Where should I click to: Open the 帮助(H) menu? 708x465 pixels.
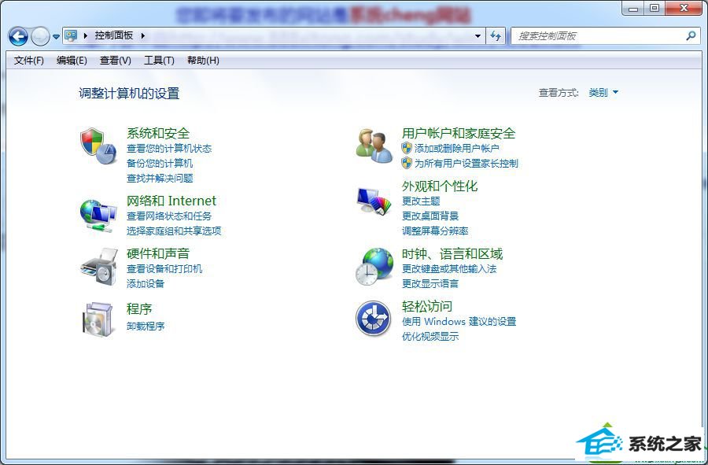pos(203,61)
